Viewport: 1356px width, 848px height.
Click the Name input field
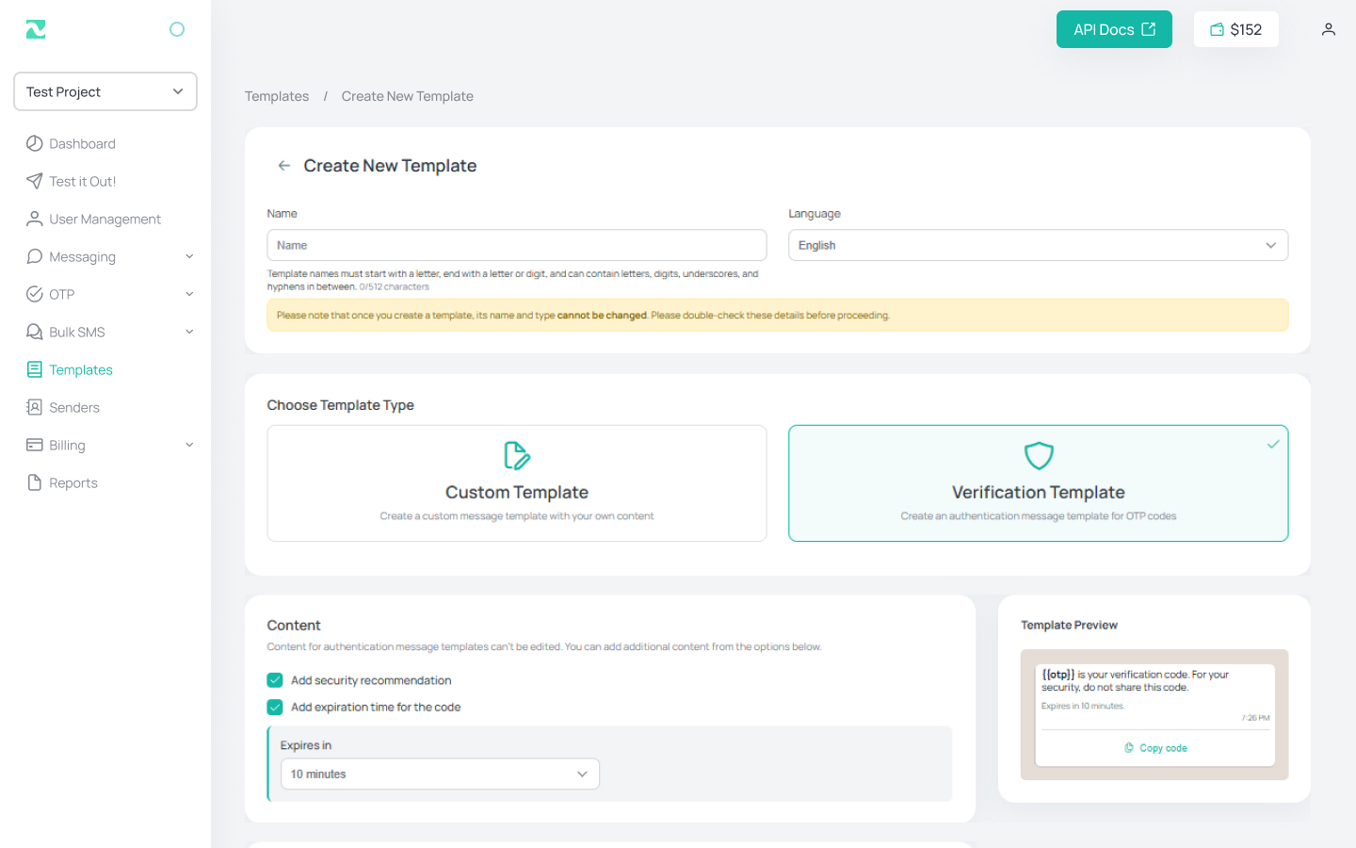point(517,245)
